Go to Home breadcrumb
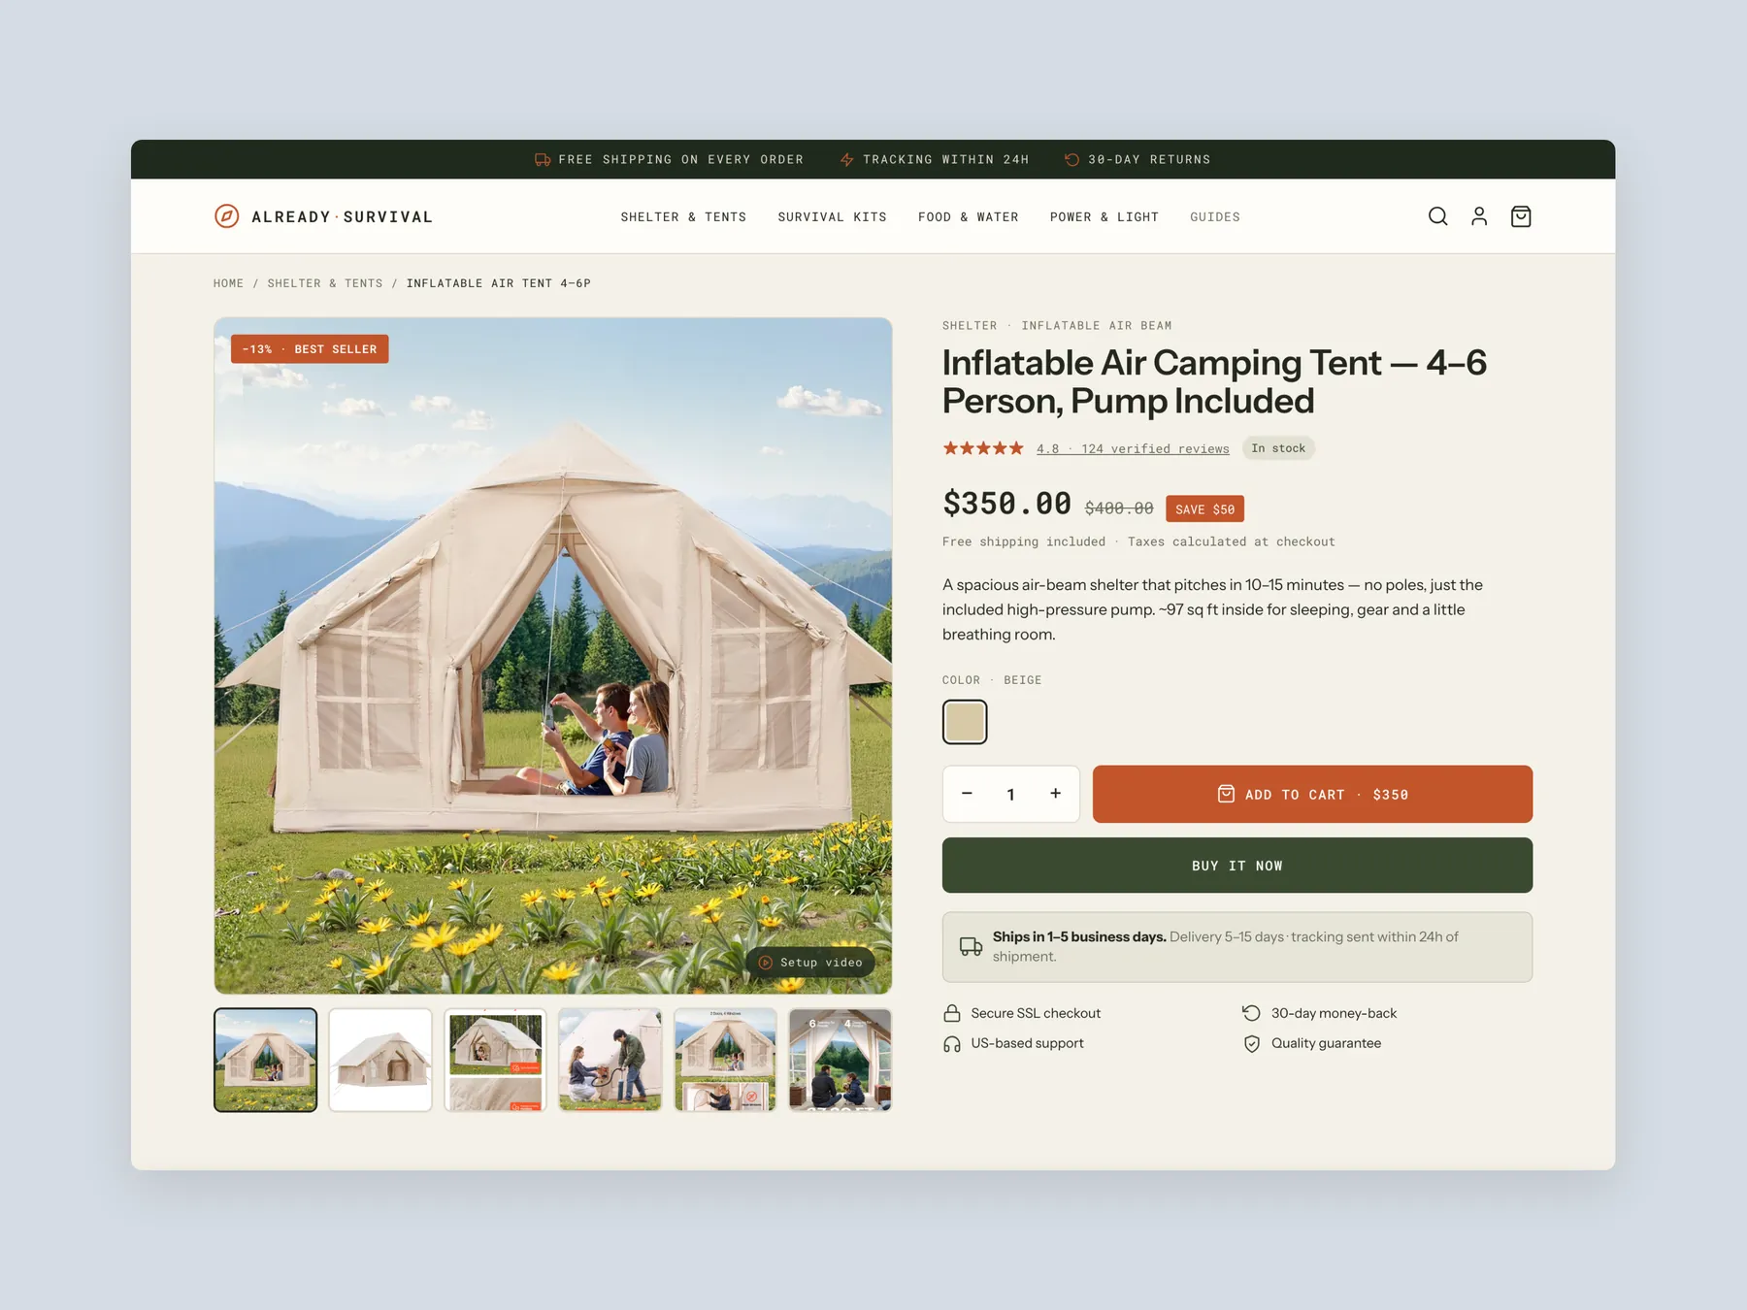 [x=228, y=283]
